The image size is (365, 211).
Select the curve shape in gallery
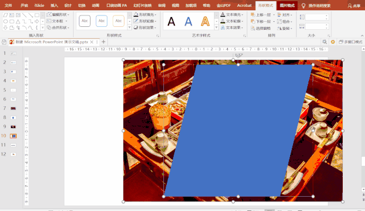(30, 28)
